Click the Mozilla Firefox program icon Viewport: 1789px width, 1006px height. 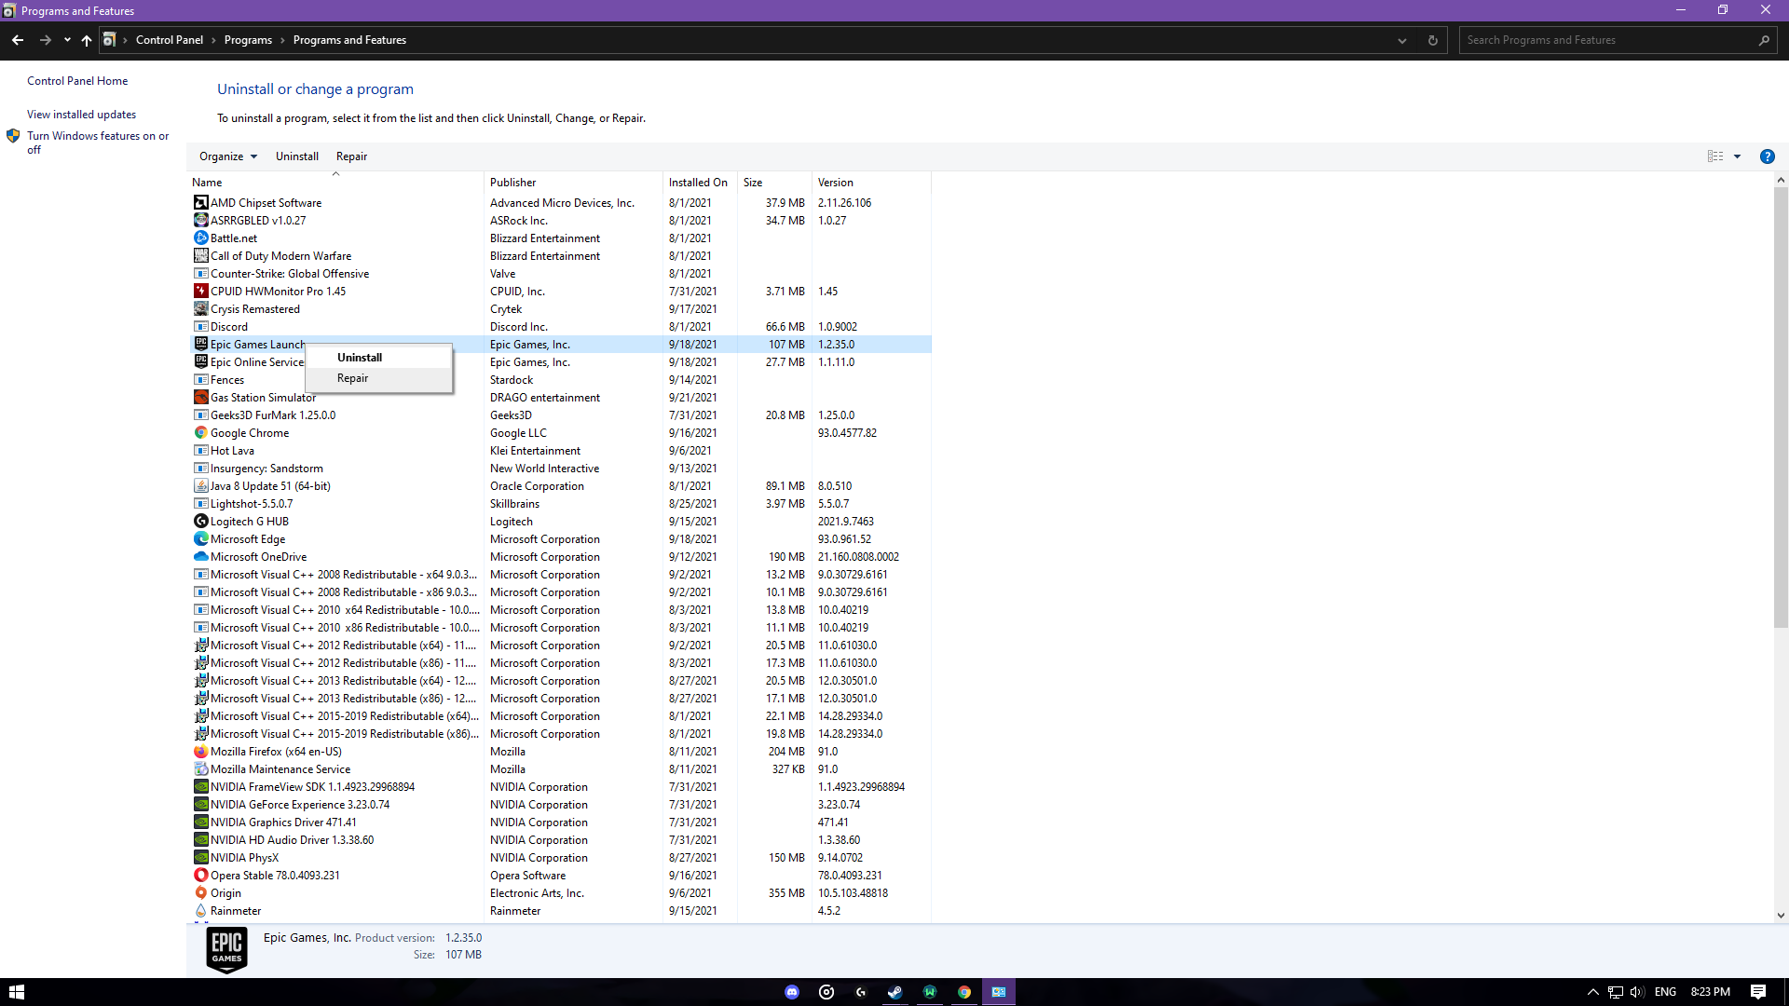point(200,752)
